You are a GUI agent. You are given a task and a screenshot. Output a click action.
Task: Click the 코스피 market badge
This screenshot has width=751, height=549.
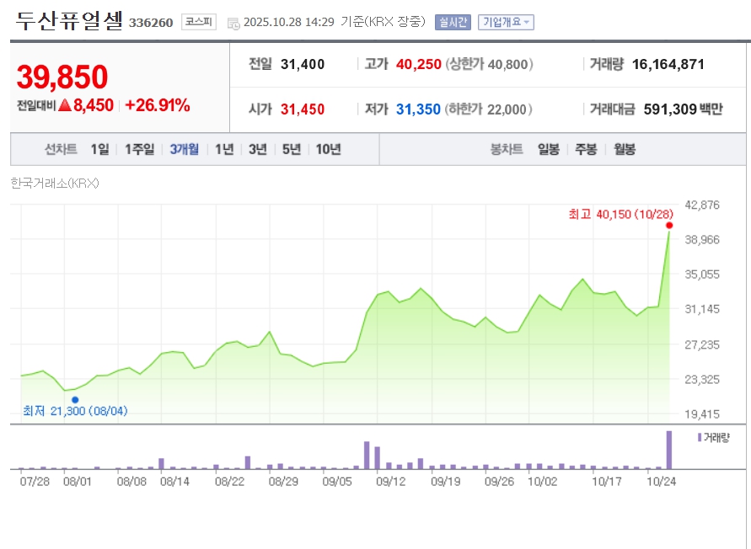[198, 22]
